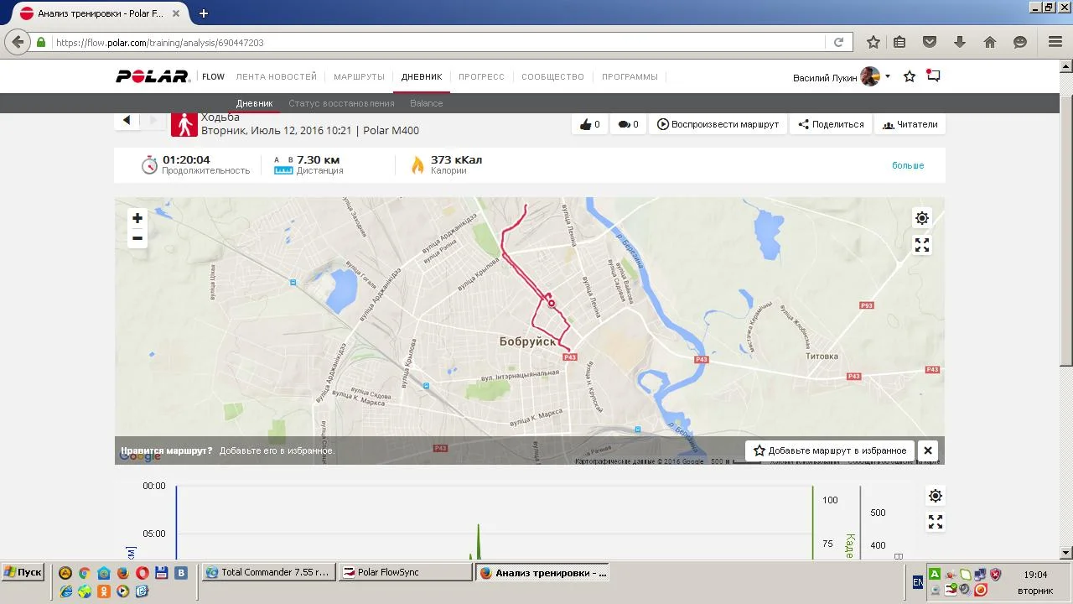Expand the graph to fullscreen
The width and height of the screenshot is (1073, 604).
tap(936, 522)
